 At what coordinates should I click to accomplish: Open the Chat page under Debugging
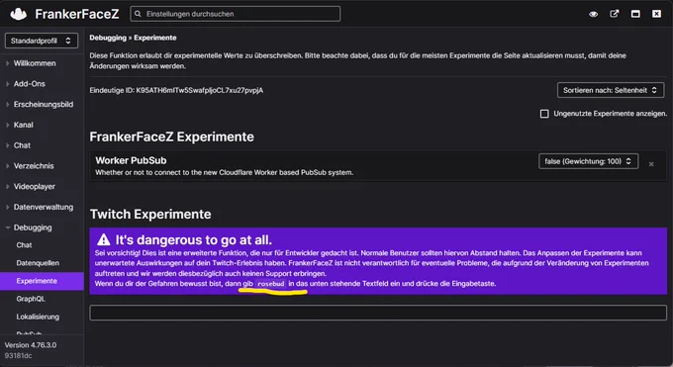[24, 245]
